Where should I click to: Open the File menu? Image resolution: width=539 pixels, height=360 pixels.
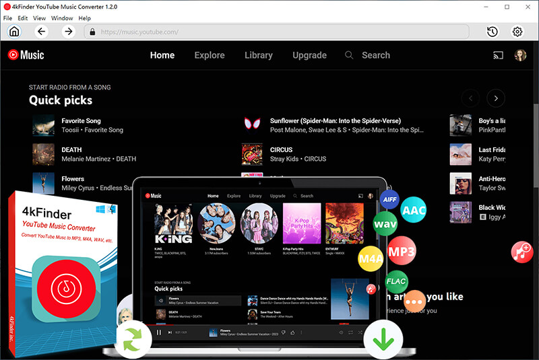pyautogui.click(x=8, y=18)
